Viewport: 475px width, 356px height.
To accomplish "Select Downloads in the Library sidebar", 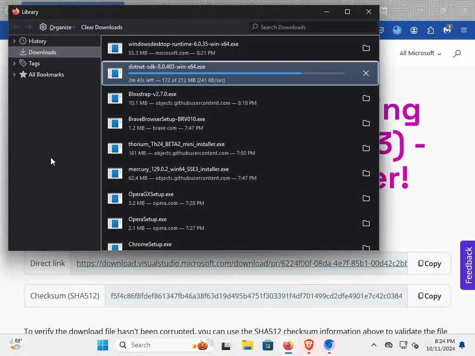I will pos(55,52).
